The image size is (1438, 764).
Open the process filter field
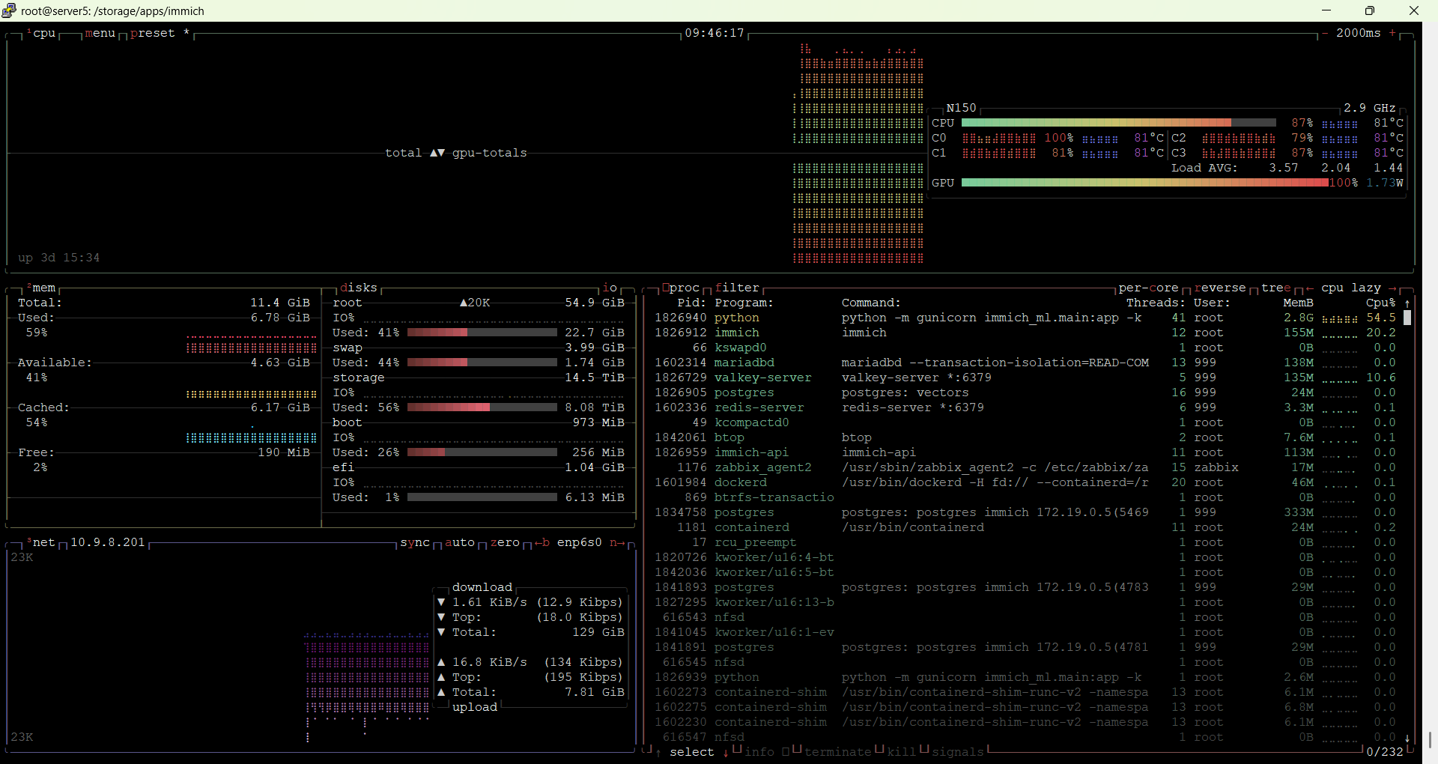click(737, 288)
